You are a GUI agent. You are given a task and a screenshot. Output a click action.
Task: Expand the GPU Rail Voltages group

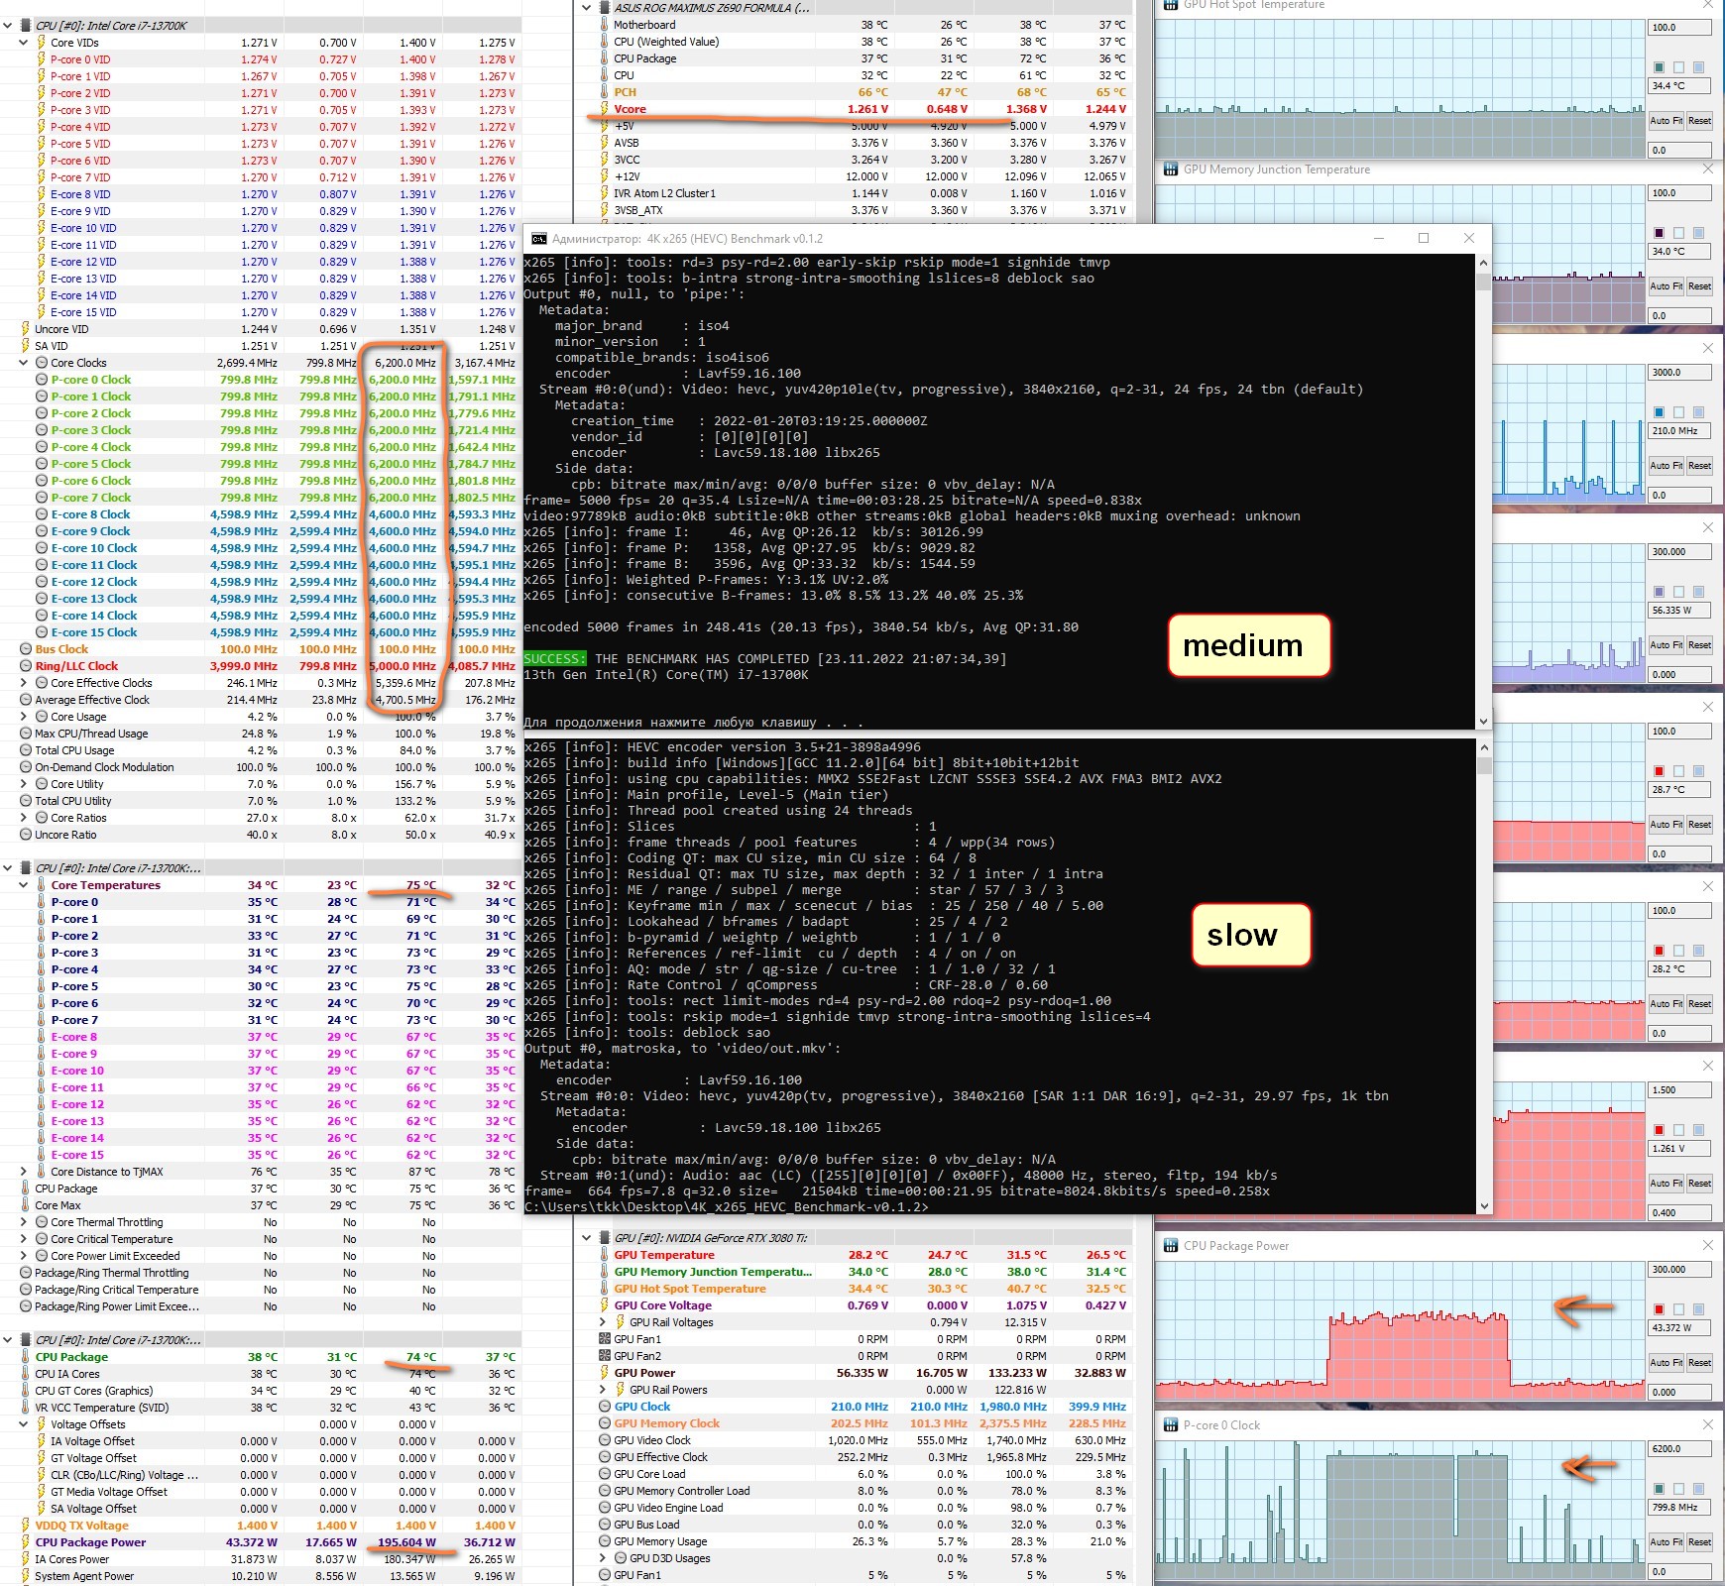[x=603, y=1322]
